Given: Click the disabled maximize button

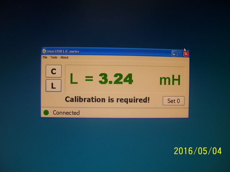Looking at the screenshot, I should click(180, 54).
